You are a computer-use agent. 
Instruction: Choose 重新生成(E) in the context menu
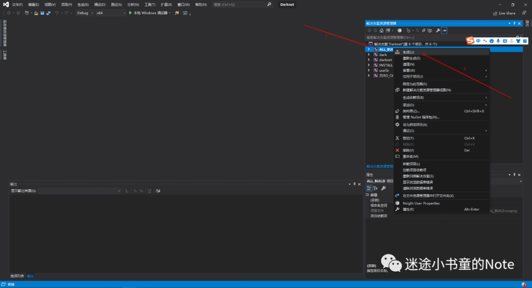click(x=441, y=58)
